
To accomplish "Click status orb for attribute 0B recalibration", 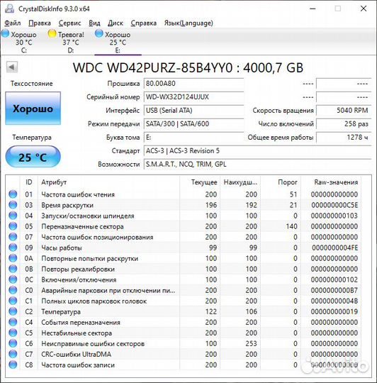I will [13, 269].
